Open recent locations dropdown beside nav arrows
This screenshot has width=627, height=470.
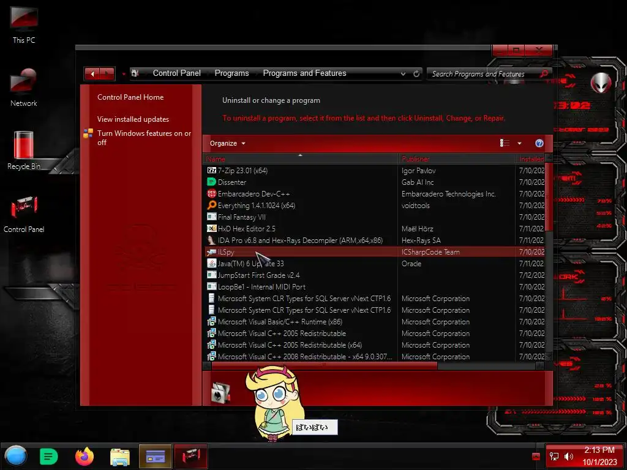(x=124, y=74)
